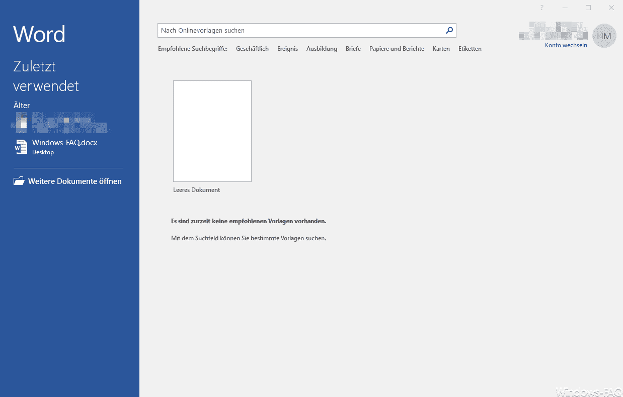Choose the Etiketten suggested search term
The image size is (623, 397).
tap(470, 49)
